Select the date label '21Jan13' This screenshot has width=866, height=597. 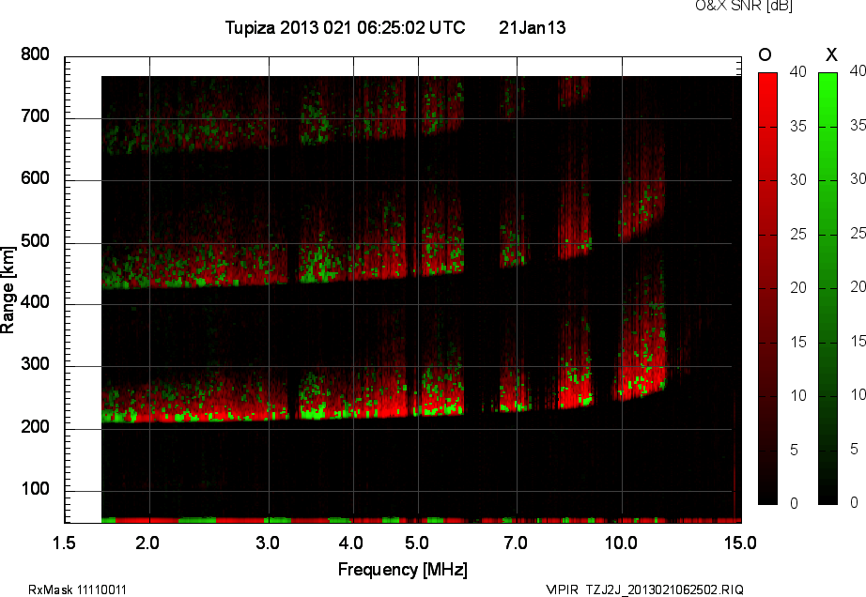coord(532,27)
